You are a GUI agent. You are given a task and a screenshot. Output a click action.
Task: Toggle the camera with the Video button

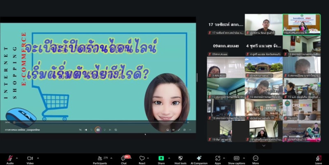[30, 158]
